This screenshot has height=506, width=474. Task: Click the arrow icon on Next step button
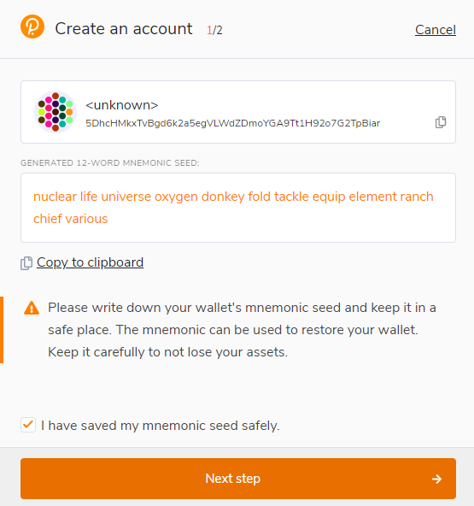(436, 479)
